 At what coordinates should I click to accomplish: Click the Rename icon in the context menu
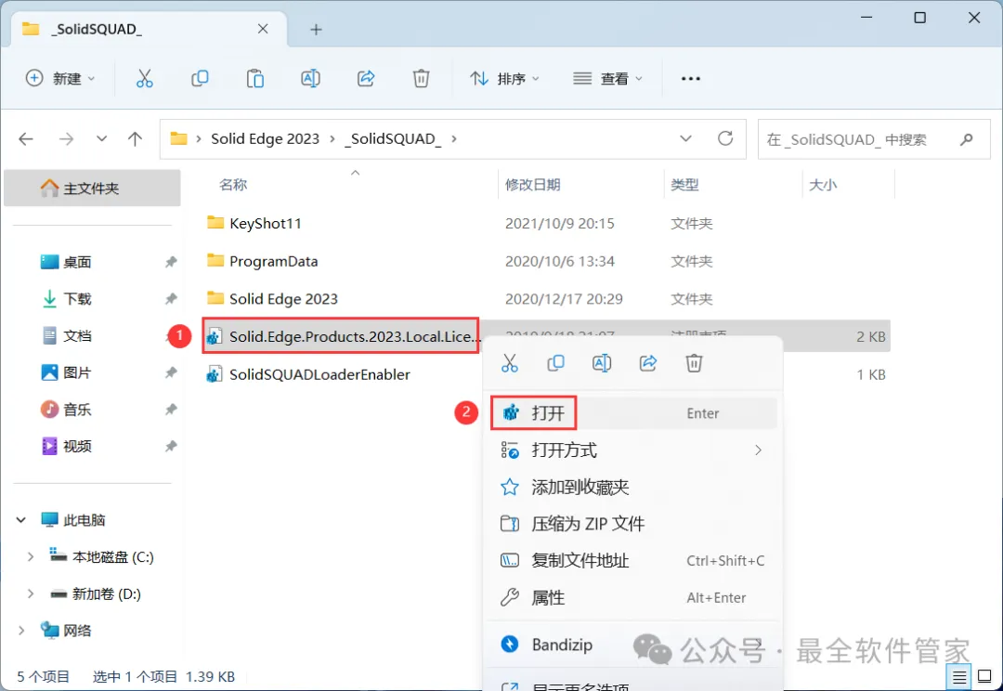tap(602, 363)
